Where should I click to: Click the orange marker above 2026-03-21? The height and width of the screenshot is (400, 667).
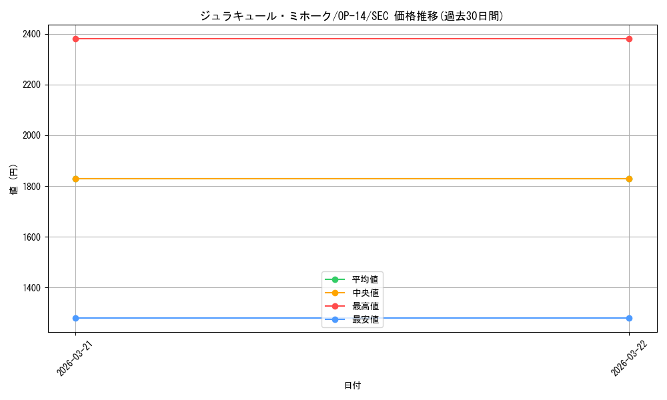click(x=75, y=179)
